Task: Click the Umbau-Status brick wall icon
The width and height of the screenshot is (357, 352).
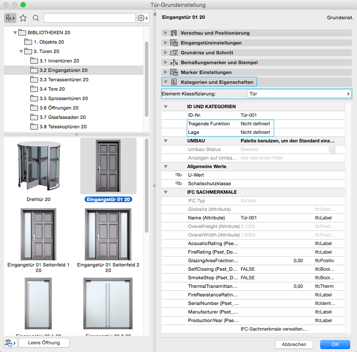Action: [x=332, y=149]
